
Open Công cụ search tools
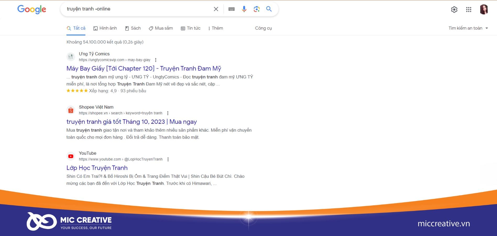tap(263, 28)
